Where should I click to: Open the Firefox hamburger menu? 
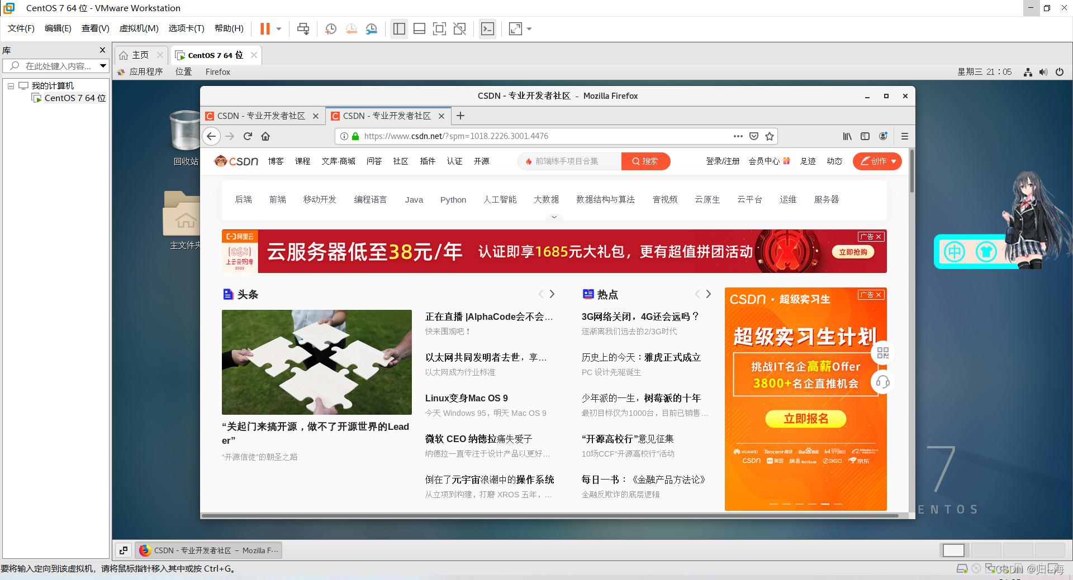pyautogui.click(x=905, y=136)
